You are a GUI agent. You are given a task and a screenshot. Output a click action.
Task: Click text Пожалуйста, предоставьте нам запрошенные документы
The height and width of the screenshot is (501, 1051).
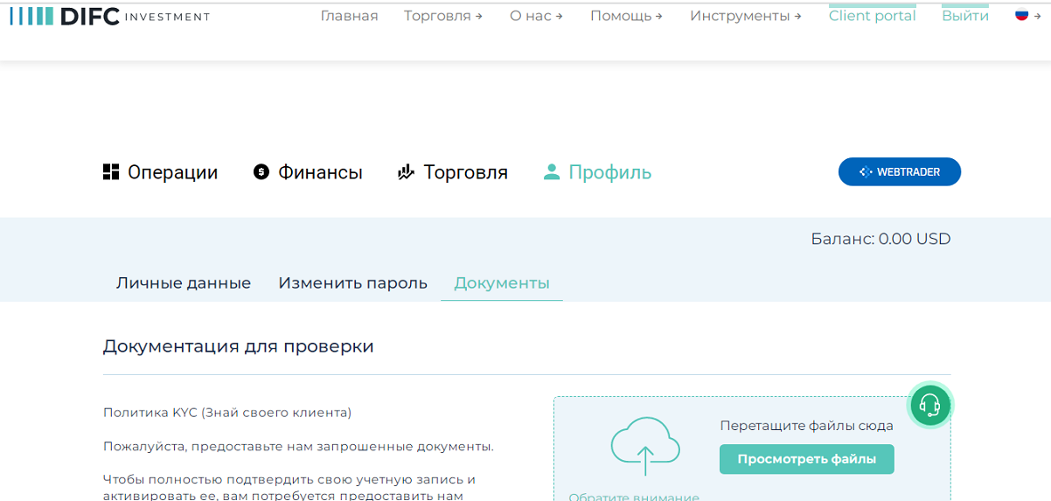click(x=298, y=446)
